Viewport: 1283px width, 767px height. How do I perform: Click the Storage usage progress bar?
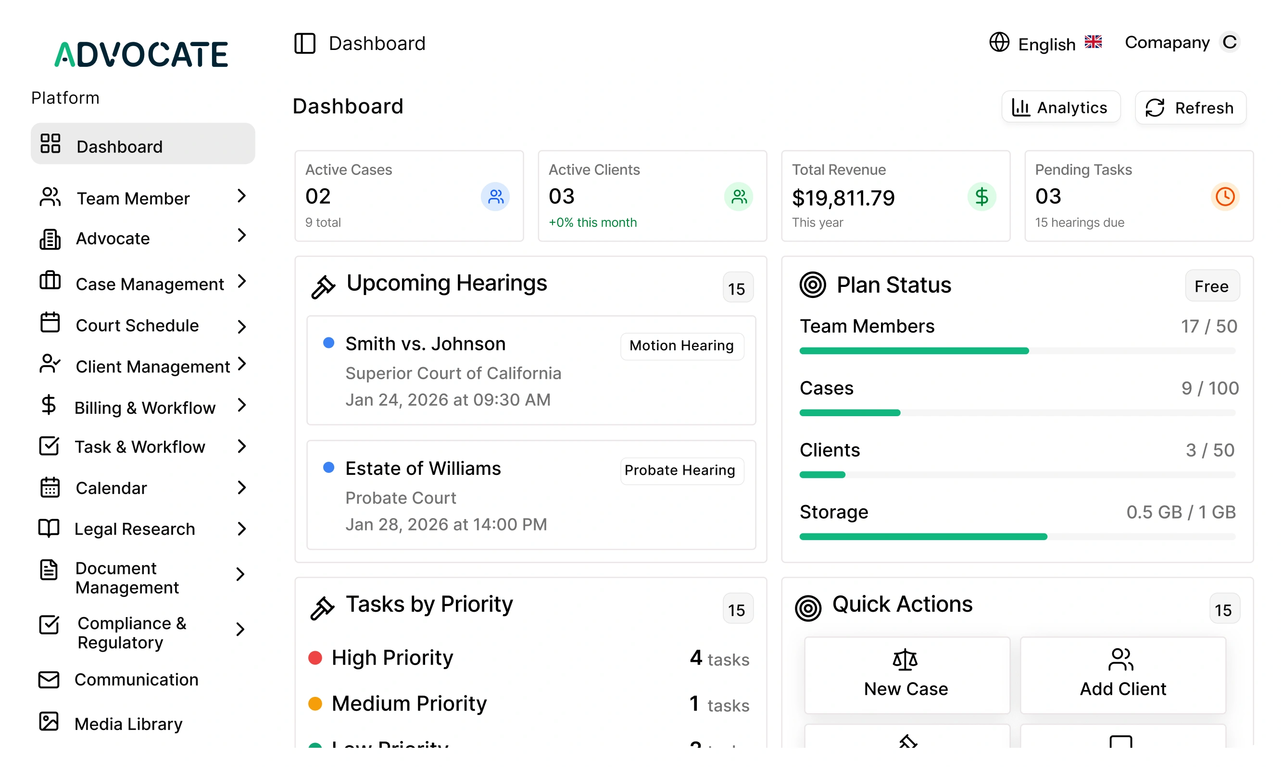[x=1017, y=536]
